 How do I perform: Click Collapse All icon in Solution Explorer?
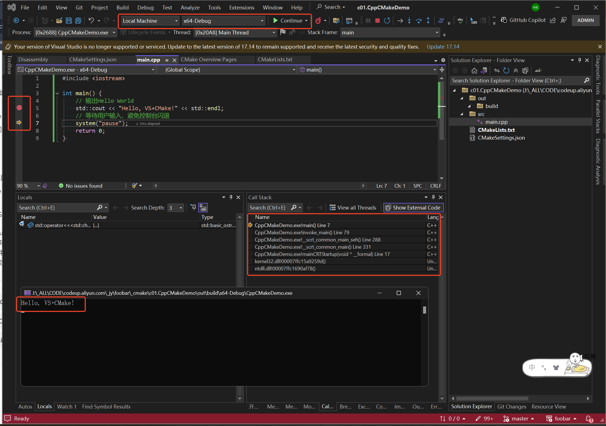point(516,70)
